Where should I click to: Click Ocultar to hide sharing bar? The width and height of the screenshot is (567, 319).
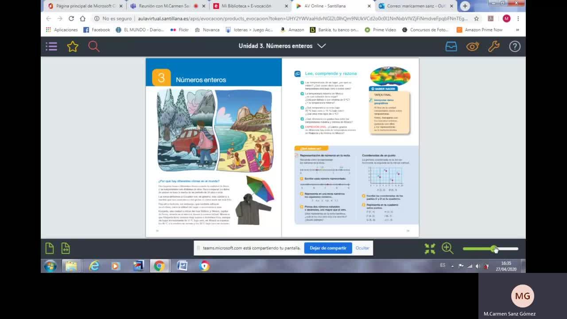pyautogui.click(x=362, y=248)
